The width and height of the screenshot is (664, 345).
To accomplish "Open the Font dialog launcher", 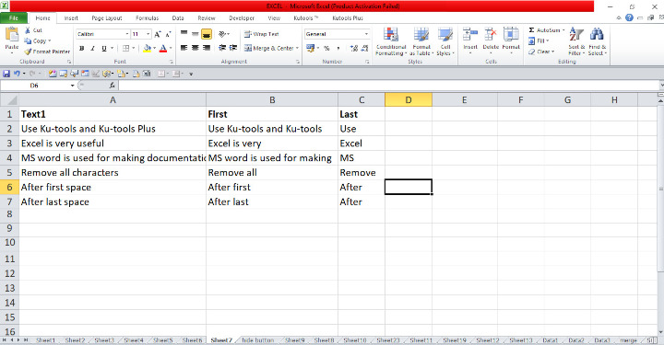I will pos(172,62).
